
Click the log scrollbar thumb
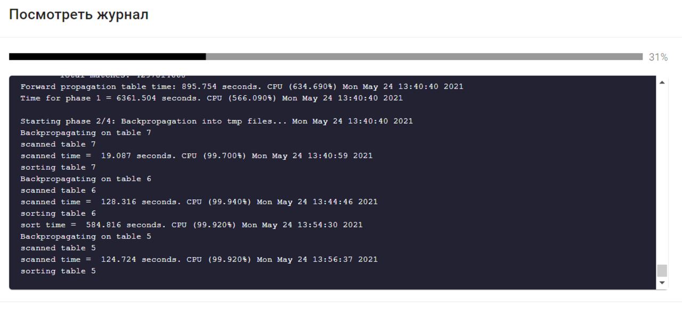tap(662, 271)
